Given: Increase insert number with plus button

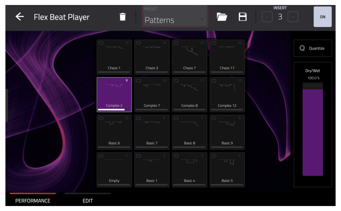Looking at the screenshot, I should [293, 17].
